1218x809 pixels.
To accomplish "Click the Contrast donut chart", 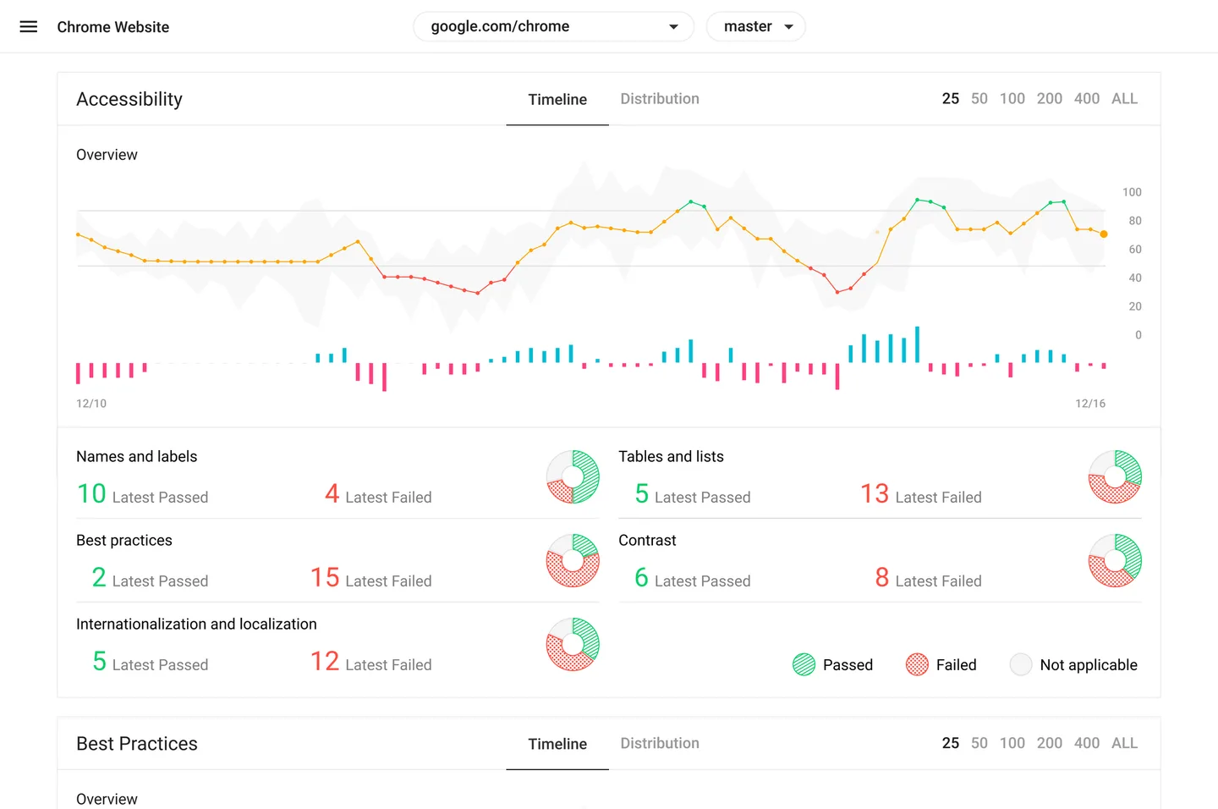I will (1115, 561).
